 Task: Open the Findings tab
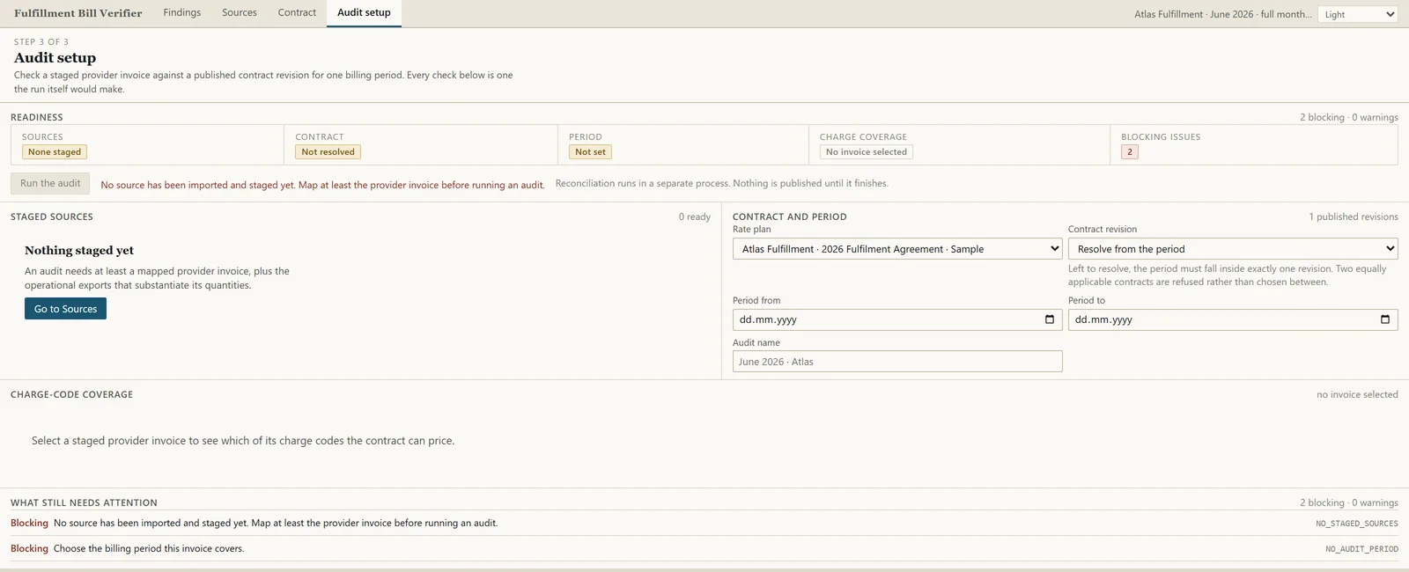[x=182, y=12]
